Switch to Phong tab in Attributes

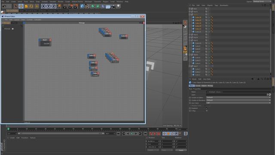[x=210, y=86]
